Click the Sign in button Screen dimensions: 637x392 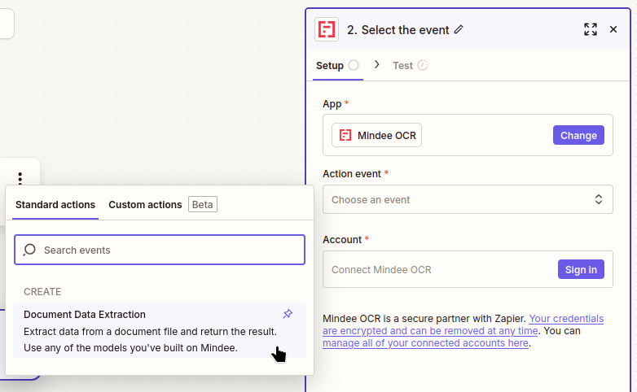click(581, 269)
